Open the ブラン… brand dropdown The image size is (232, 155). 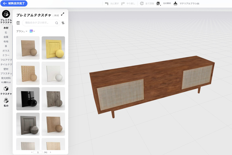coord(22,31)
